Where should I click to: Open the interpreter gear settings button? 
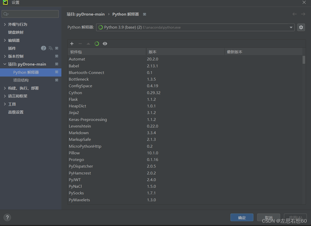(x=301, y=27)
